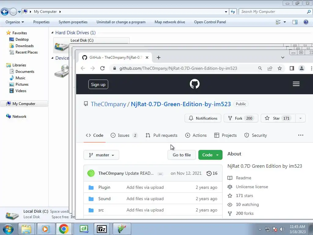Go forward in Chrome browser
This screenshot has width=313, height=235.
[x=92, y=68]
